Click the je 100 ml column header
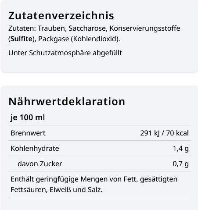 click(28, 117)
